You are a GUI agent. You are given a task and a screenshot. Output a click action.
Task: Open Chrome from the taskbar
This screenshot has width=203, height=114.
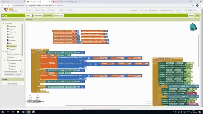[28, 112]
